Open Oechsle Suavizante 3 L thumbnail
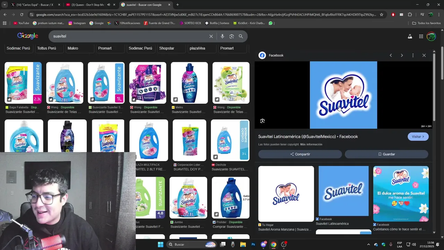444x250 pixels. 230,140
